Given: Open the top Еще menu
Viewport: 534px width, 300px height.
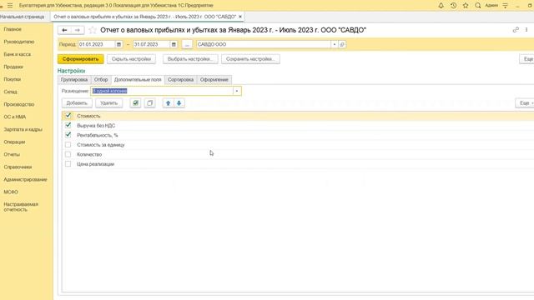Looking at the screenshot, I should (x=527, y=59).
